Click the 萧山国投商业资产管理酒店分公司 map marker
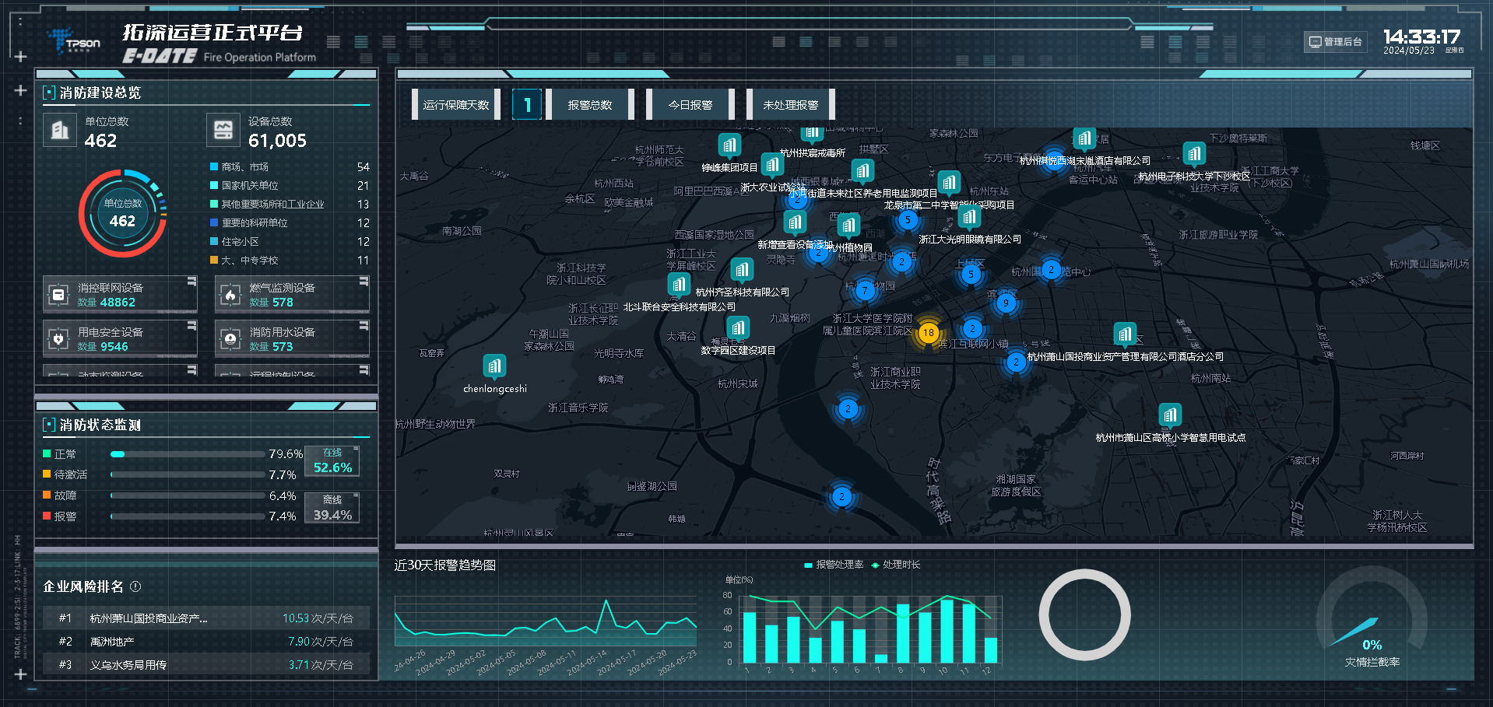Viewport: 1493px width, 707px height. [x=1125, y=335]
